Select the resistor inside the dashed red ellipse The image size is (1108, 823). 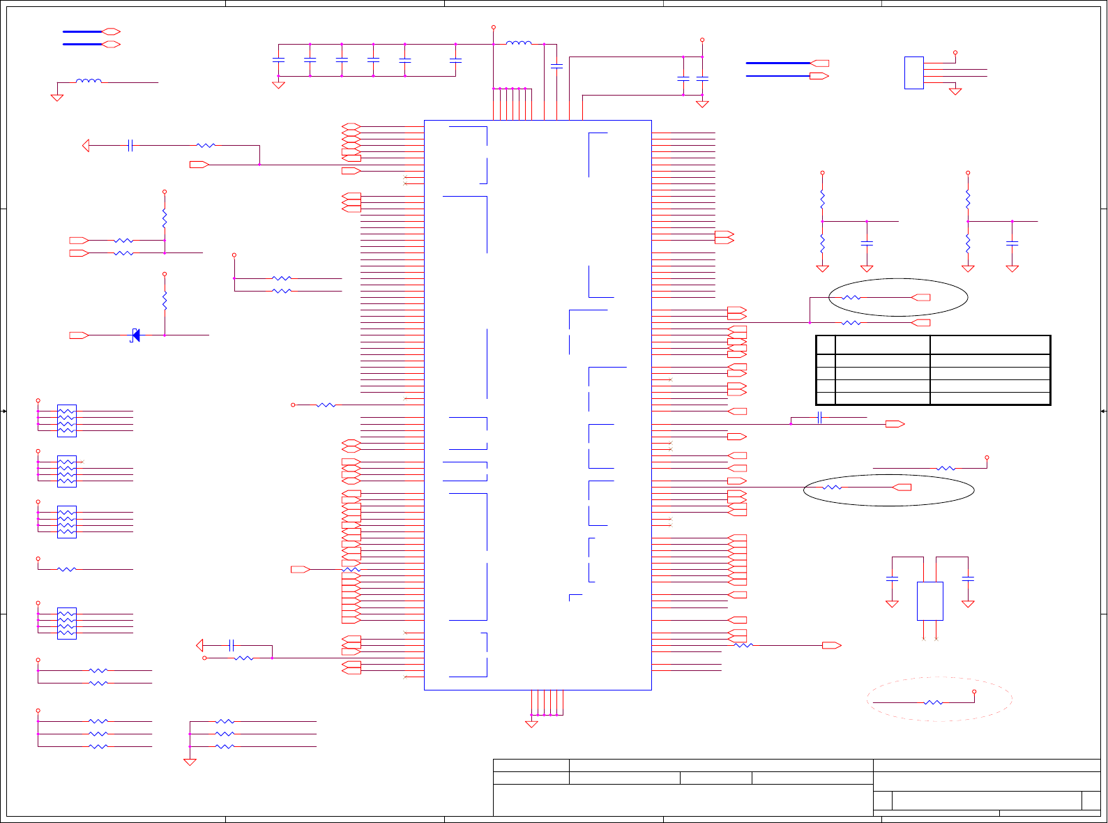click(x=933, y=702)
